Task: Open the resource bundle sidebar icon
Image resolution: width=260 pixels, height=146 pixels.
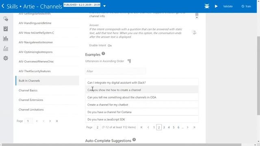Action: 6,48
